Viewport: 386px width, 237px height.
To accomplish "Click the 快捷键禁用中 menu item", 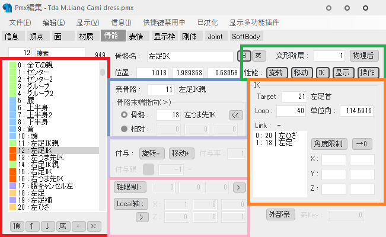I will 164,23.
